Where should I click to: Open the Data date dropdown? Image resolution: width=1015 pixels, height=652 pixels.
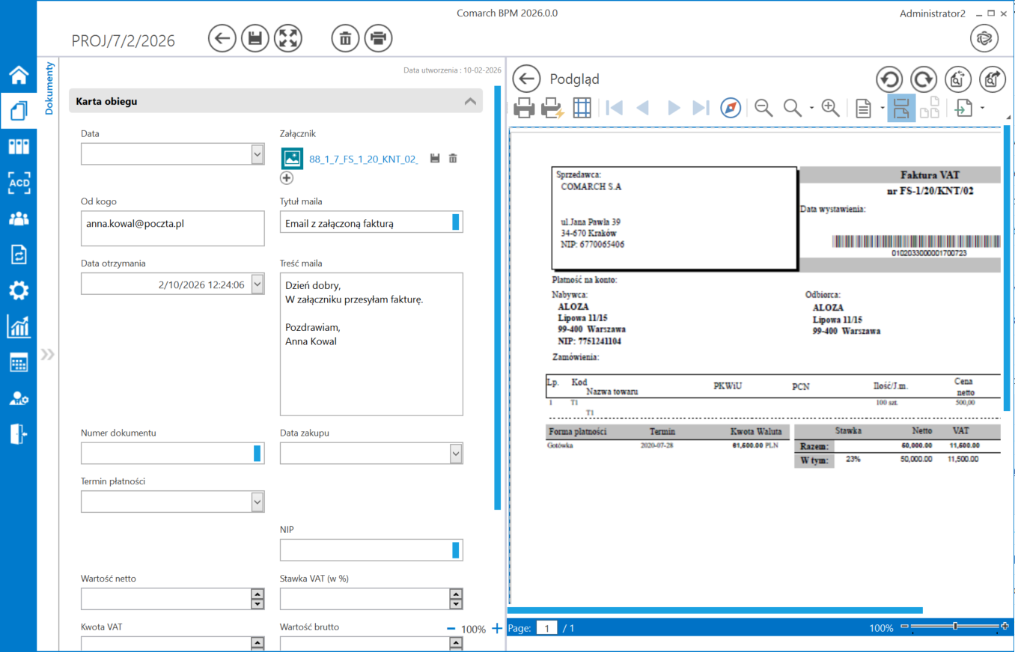[257, 154]
